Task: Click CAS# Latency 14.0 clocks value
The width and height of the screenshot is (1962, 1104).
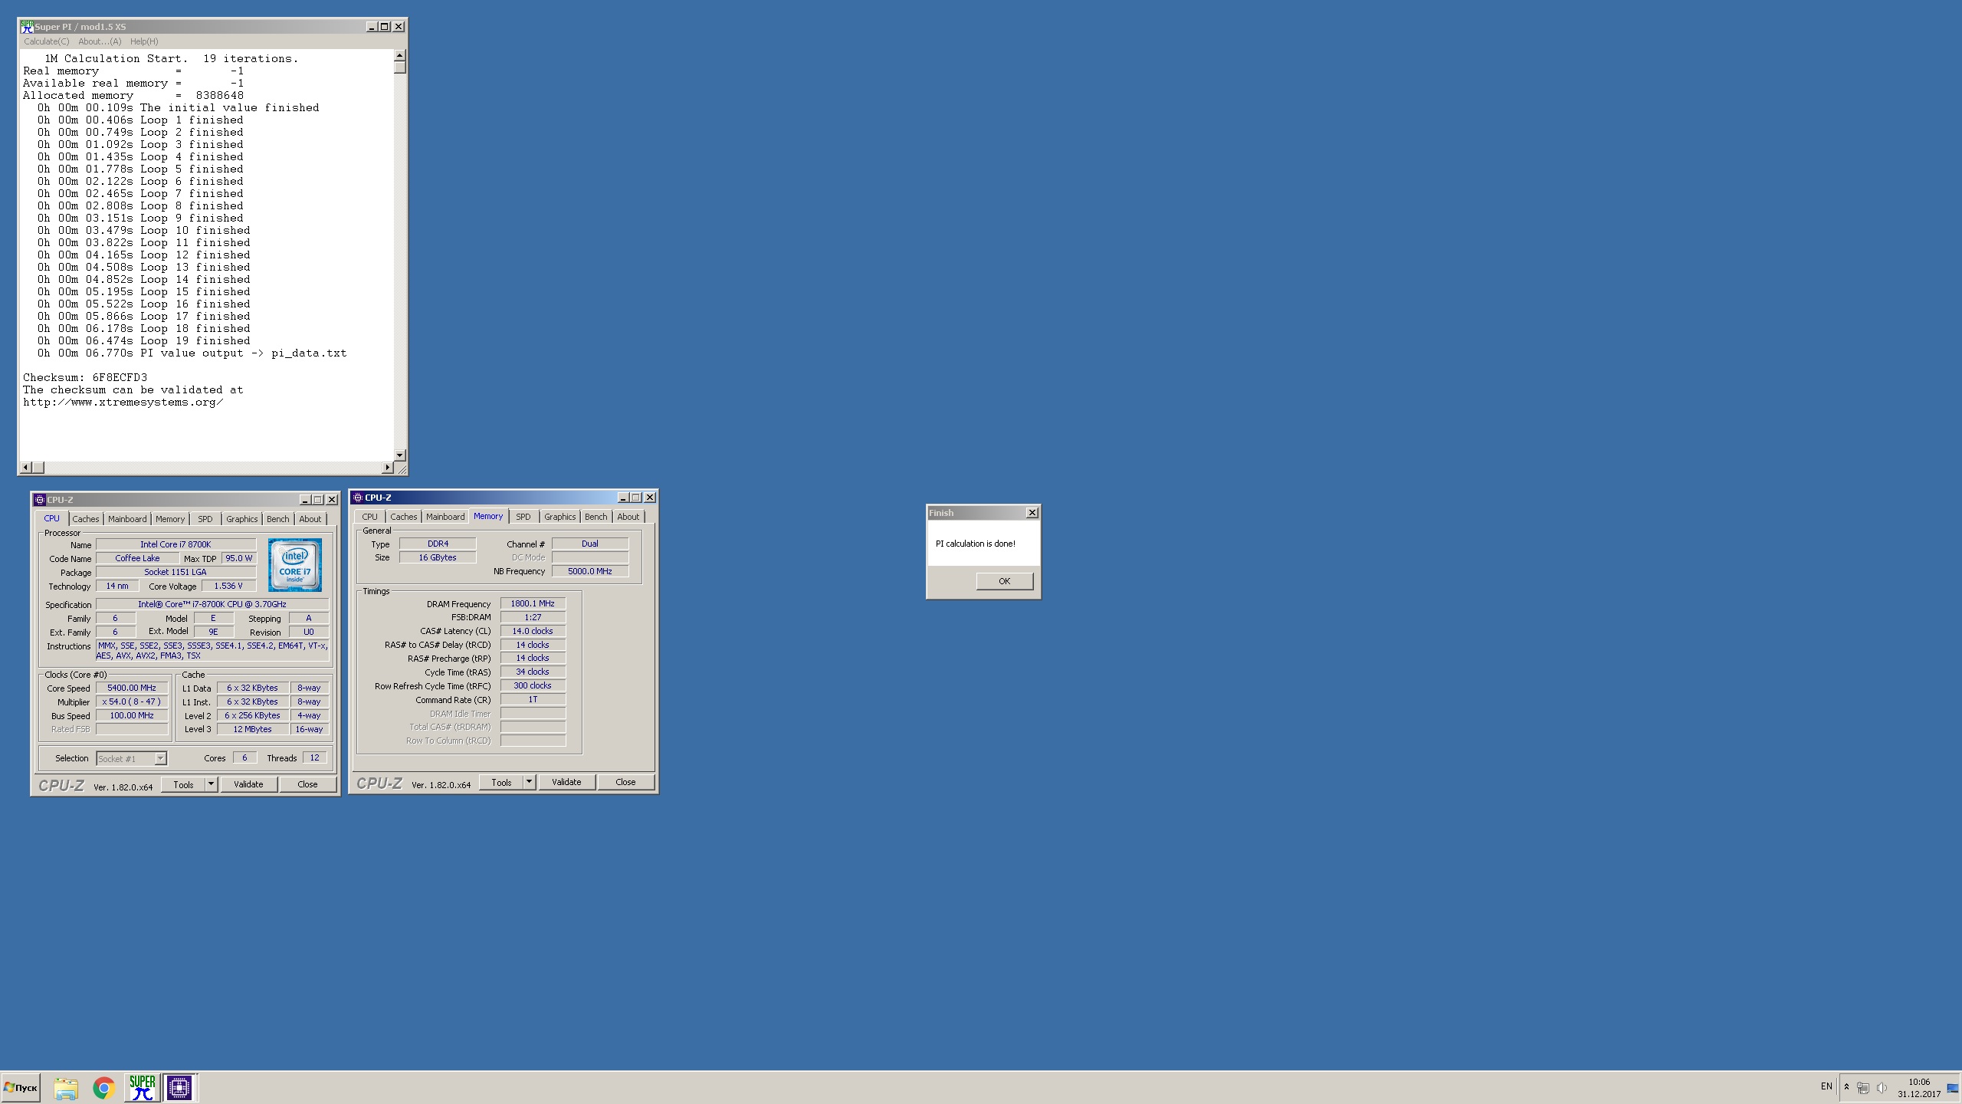Action: click(x=533, y=631)
